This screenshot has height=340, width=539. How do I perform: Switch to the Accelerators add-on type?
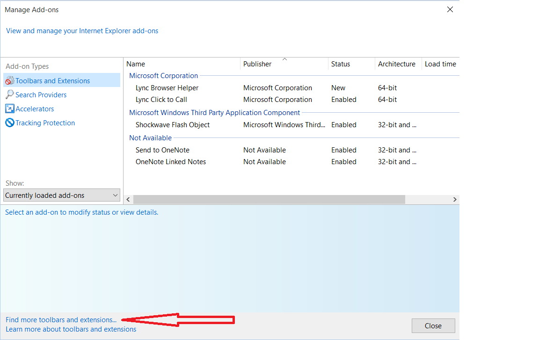(x=35, y=109)
